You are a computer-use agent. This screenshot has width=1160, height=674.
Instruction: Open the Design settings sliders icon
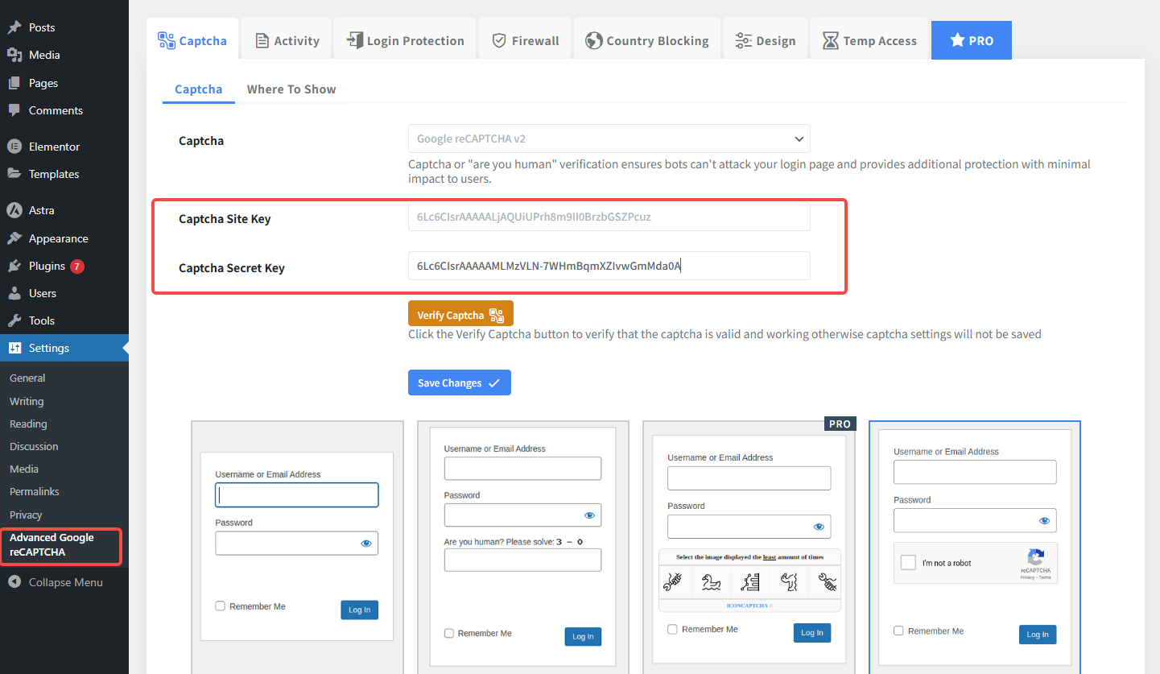pos(742,39)
